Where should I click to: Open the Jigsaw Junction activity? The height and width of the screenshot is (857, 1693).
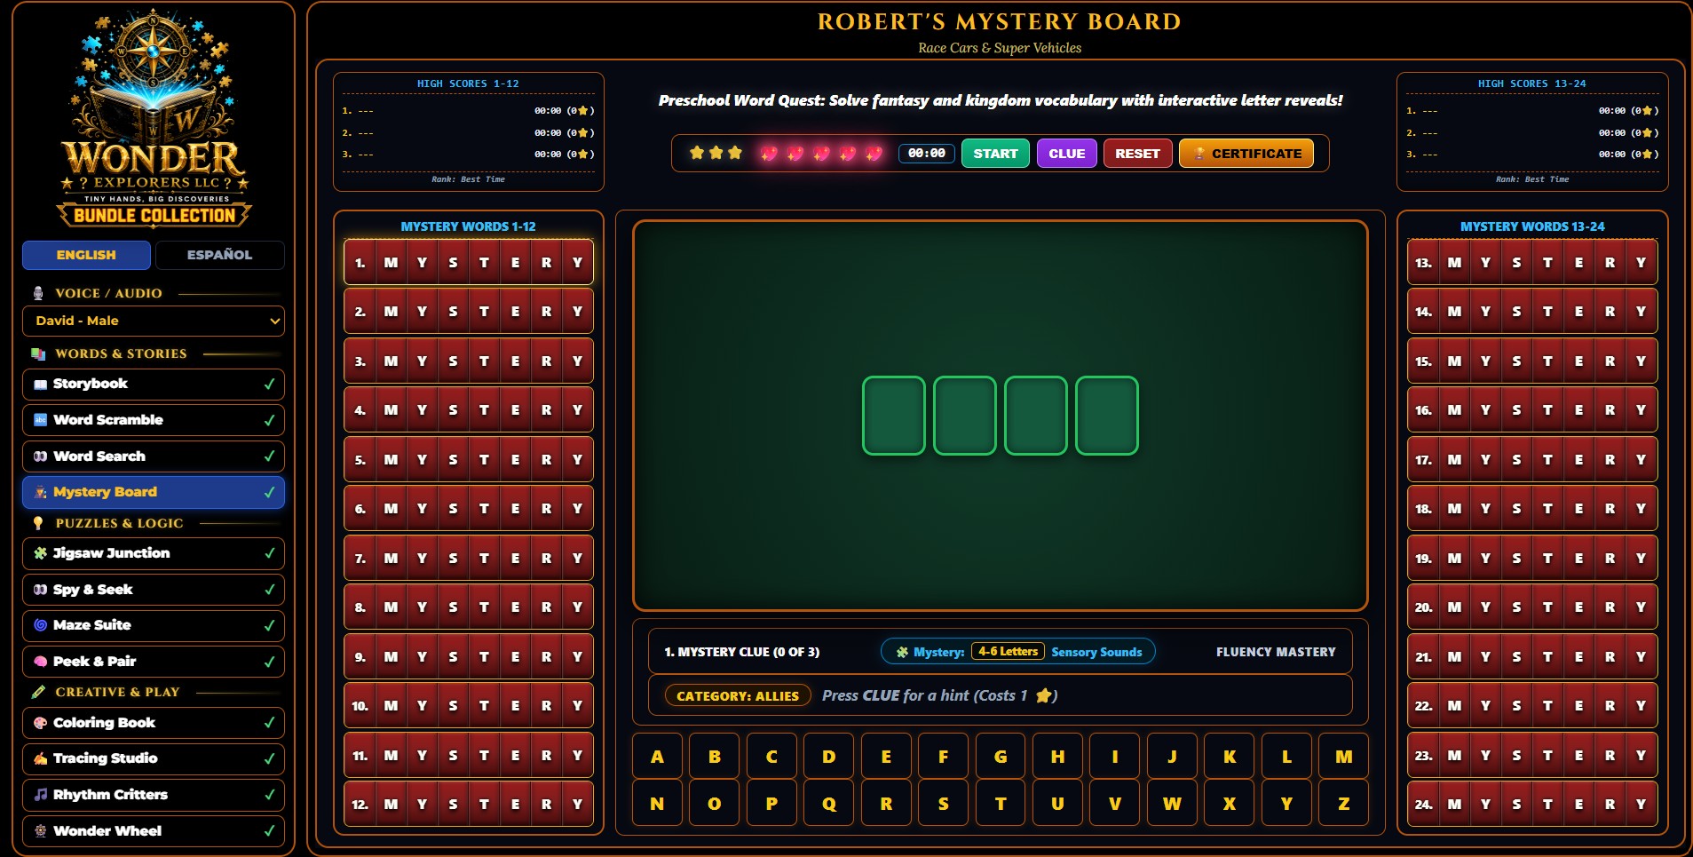point(154,553)
